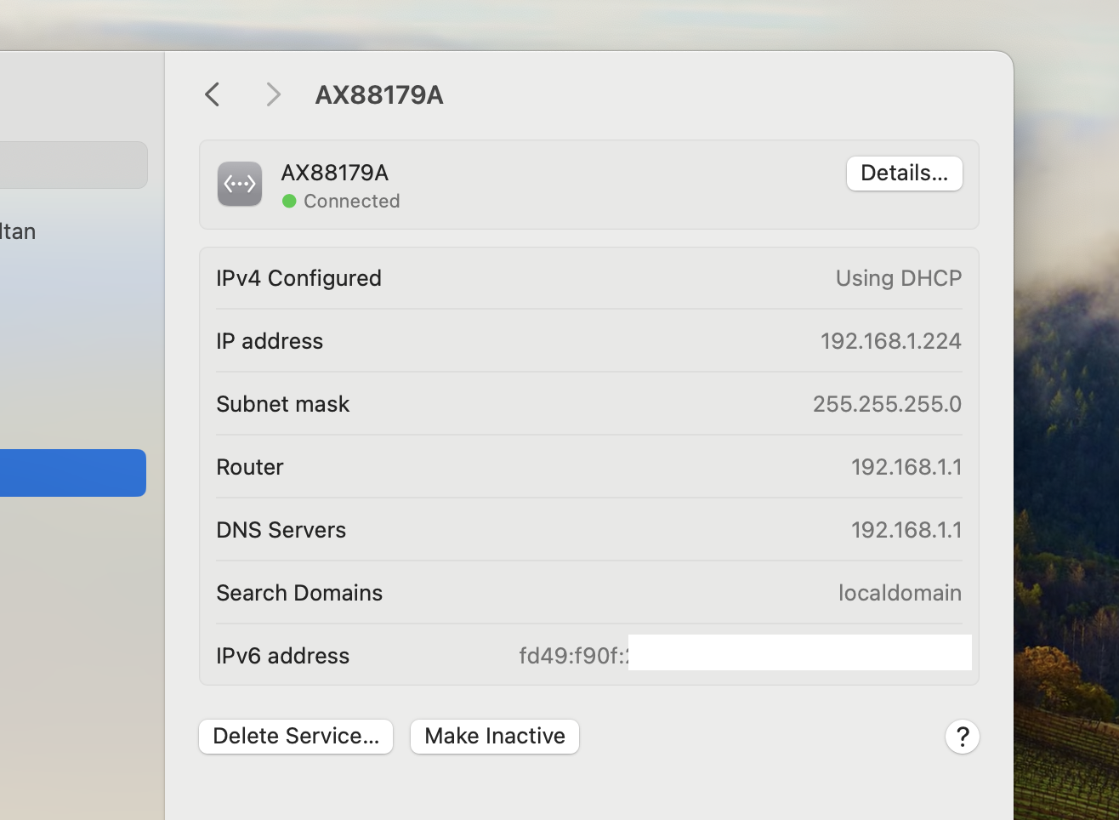The height and width of the screenshot is (820, 1119).
Task: Click the AX88179A page title
Action: pyautogui.click(x=379, y=95)
